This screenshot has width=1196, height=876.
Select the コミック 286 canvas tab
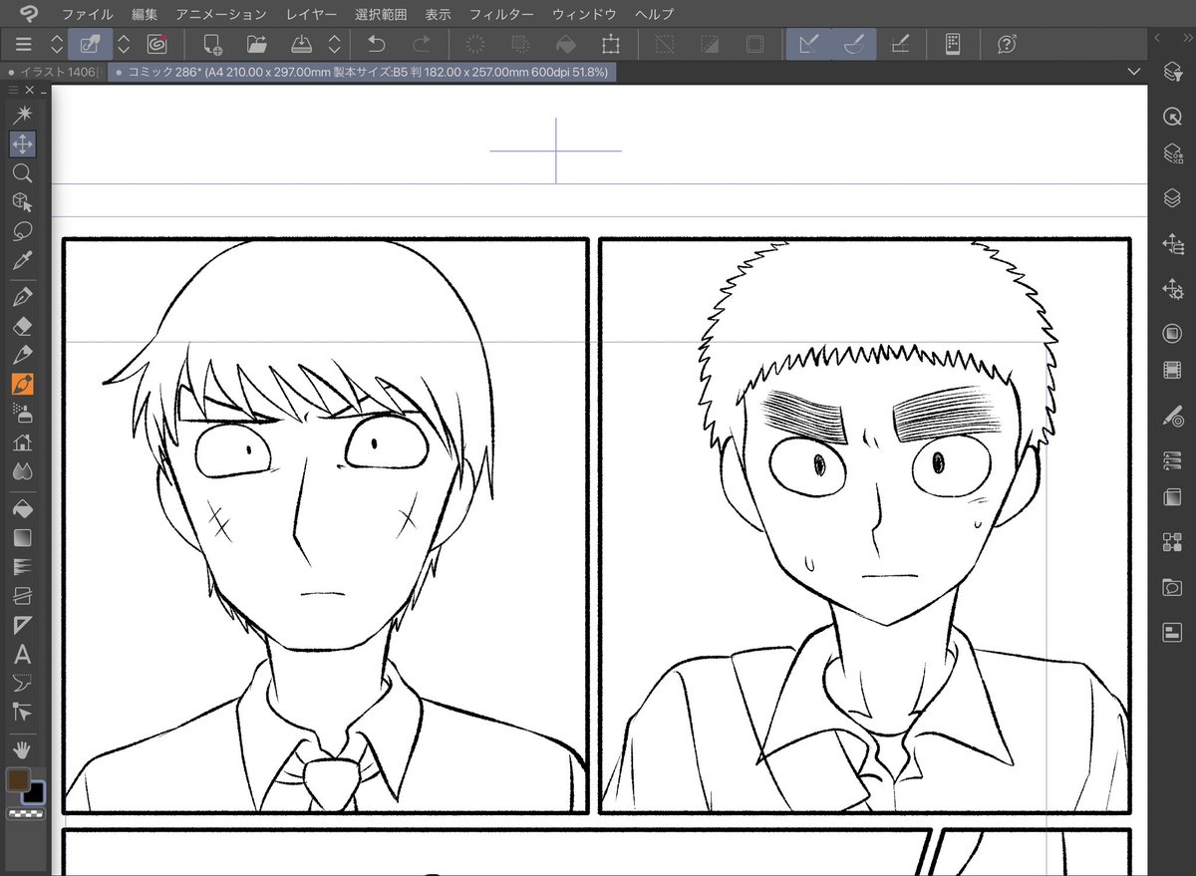pos(361,72)
